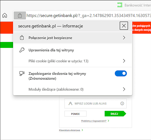Click the URL text in address bar

coord(89,16)
